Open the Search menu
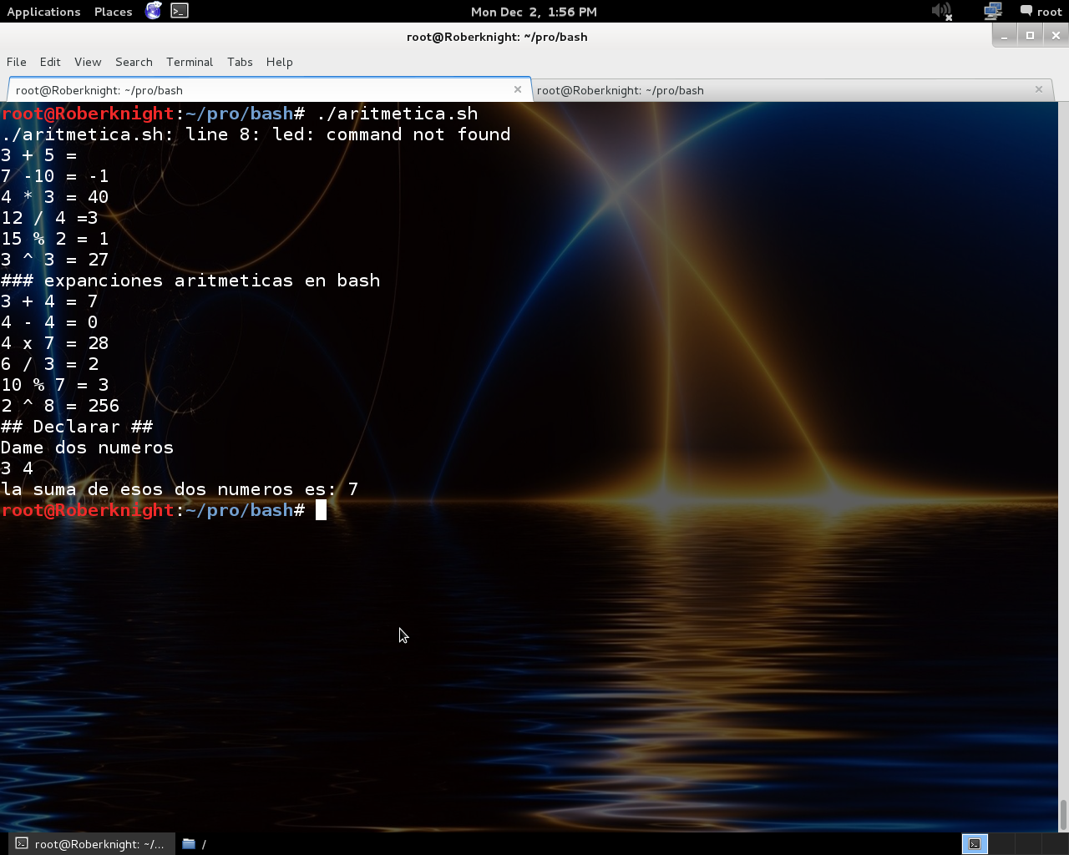Image resolution: width=1069 pixels, height=855 pixels. [x=134, y=62]
